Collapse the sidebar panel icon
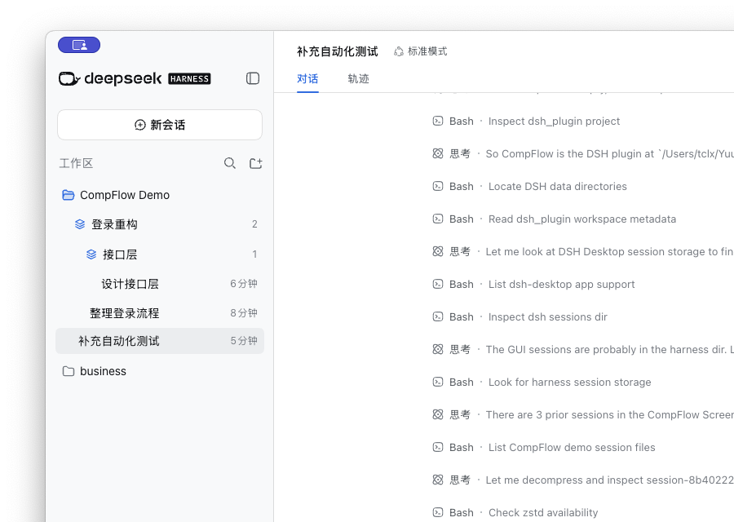 (x=253, y=78)
